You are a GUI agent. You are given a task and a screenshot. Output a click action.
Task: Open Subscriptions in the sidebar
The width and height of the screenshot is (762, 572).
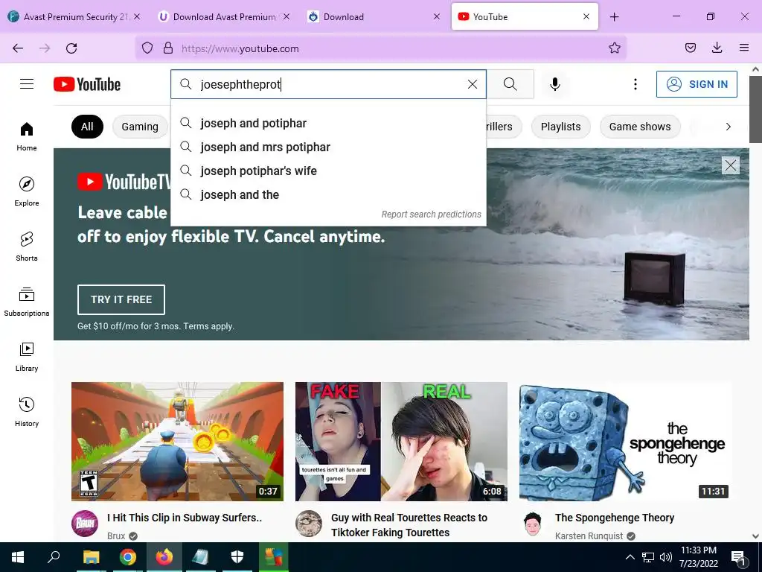pos(27,302)
